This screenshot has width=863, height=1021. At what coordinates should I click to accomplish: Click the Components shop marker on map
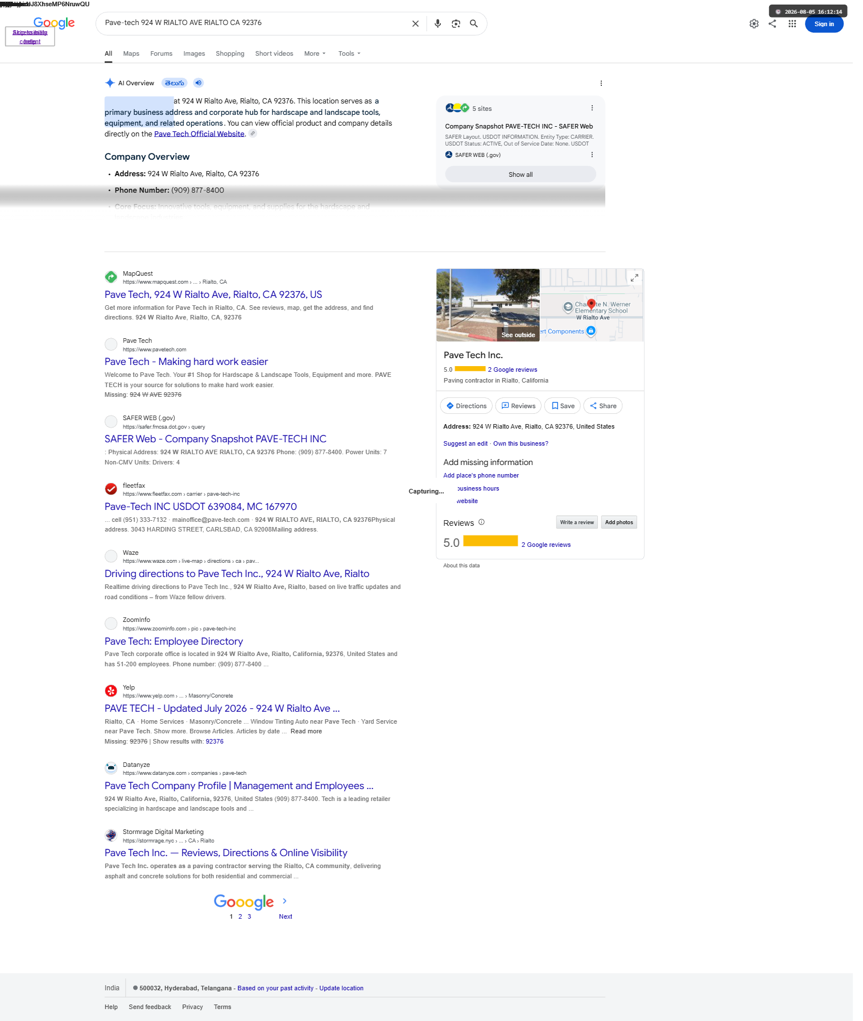(591, 331)
